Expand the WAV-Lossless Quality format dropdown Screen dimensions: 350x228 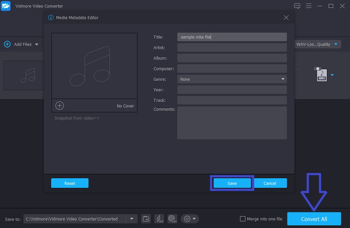[x=336, y=44]
